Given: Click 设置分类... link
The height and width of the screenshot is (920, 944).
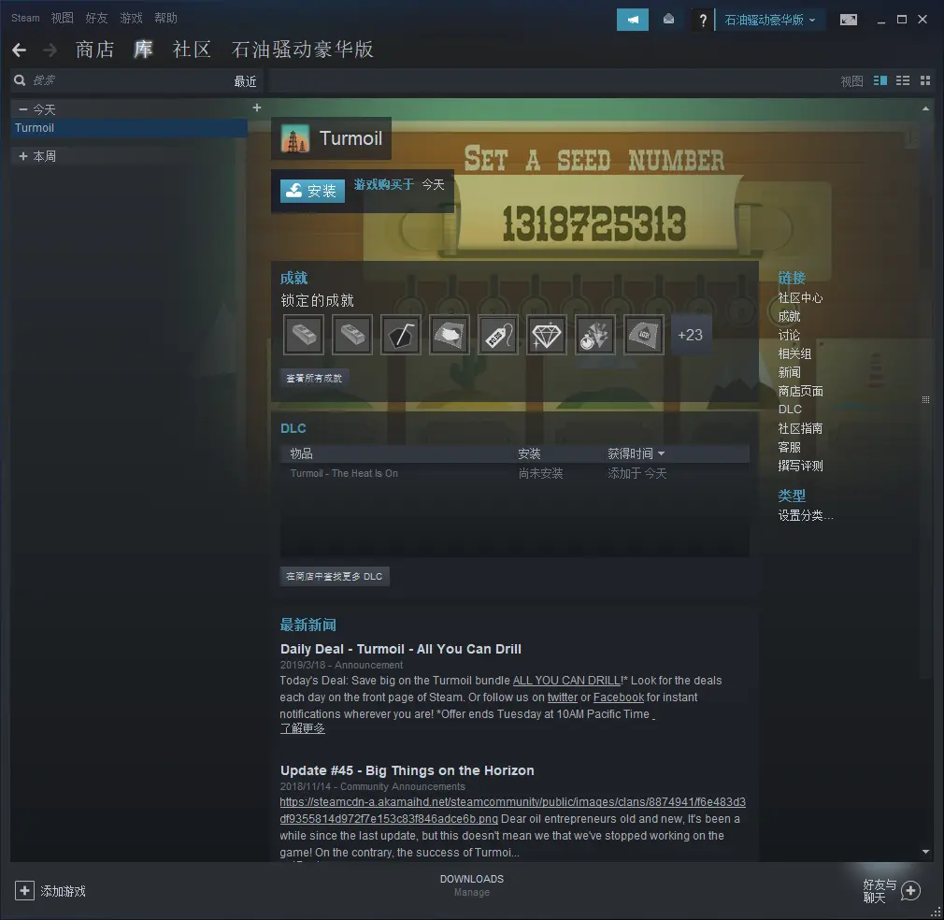Looking at the screenshot, I should click(806, 515).
